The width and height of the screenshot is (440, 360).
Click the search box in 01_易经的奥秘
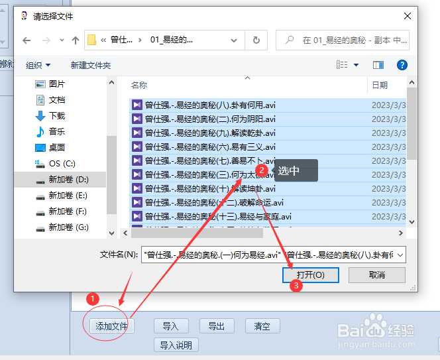click(x=343, y=40)
